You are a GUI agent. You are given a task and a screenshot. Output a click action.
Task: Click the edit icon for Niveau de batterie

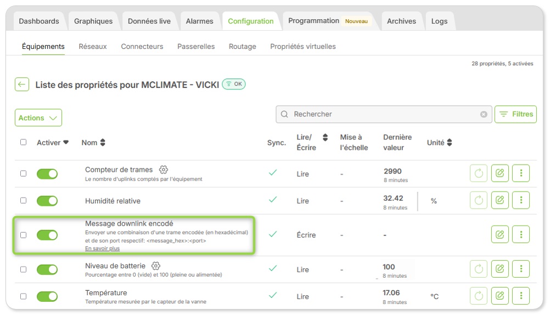click(500, 269)
